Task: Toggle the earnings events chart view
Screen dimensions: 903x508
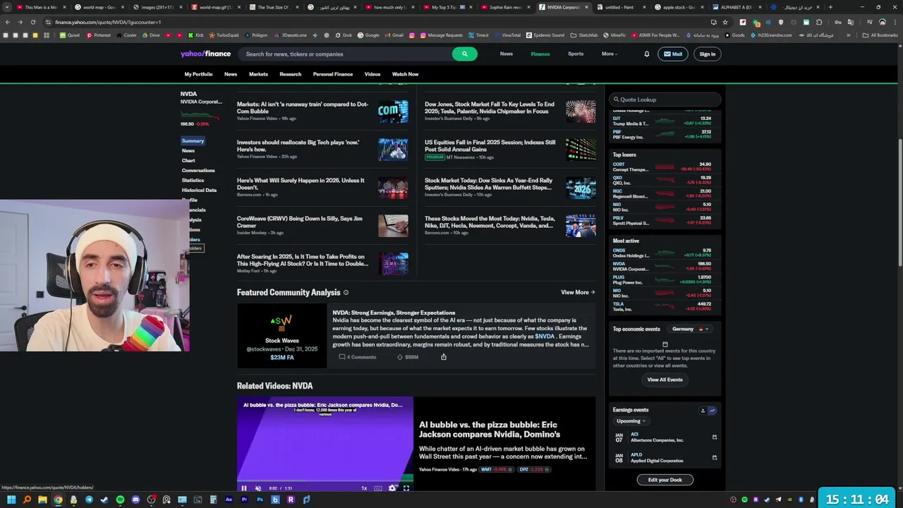Action: pos(712,411)
